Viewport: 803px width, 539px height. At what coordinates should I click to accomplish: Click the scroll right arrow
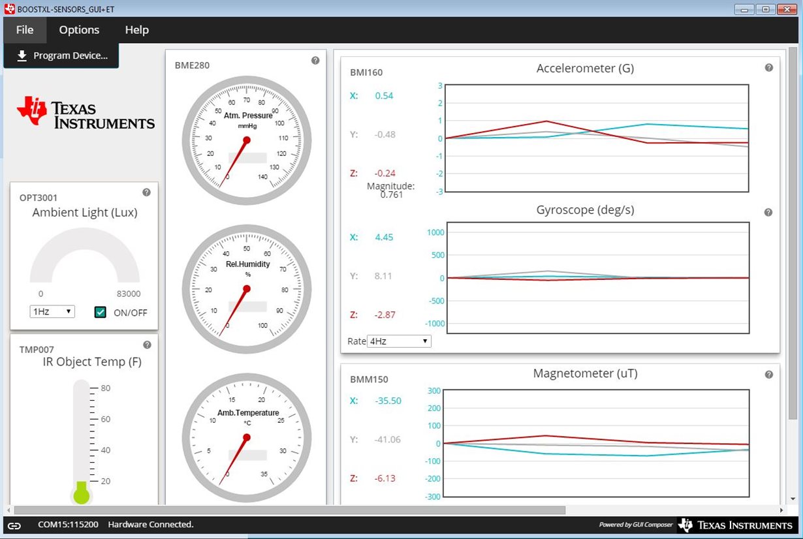tap(783, 510)
